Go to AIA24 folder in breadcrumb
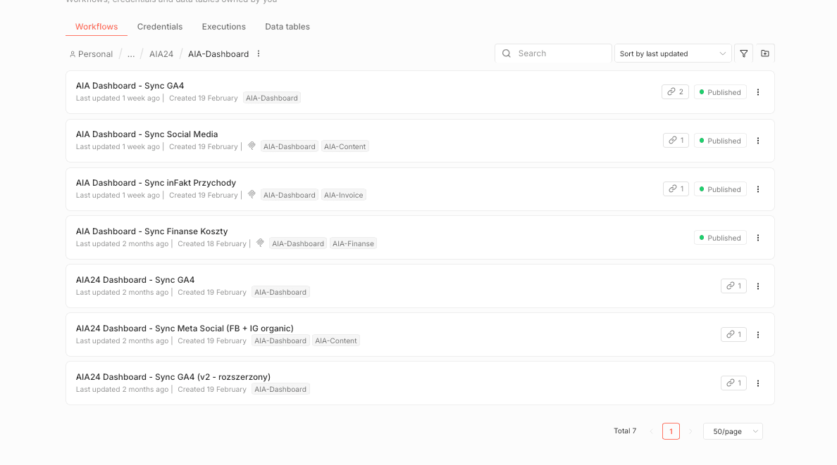 point(161,54)
